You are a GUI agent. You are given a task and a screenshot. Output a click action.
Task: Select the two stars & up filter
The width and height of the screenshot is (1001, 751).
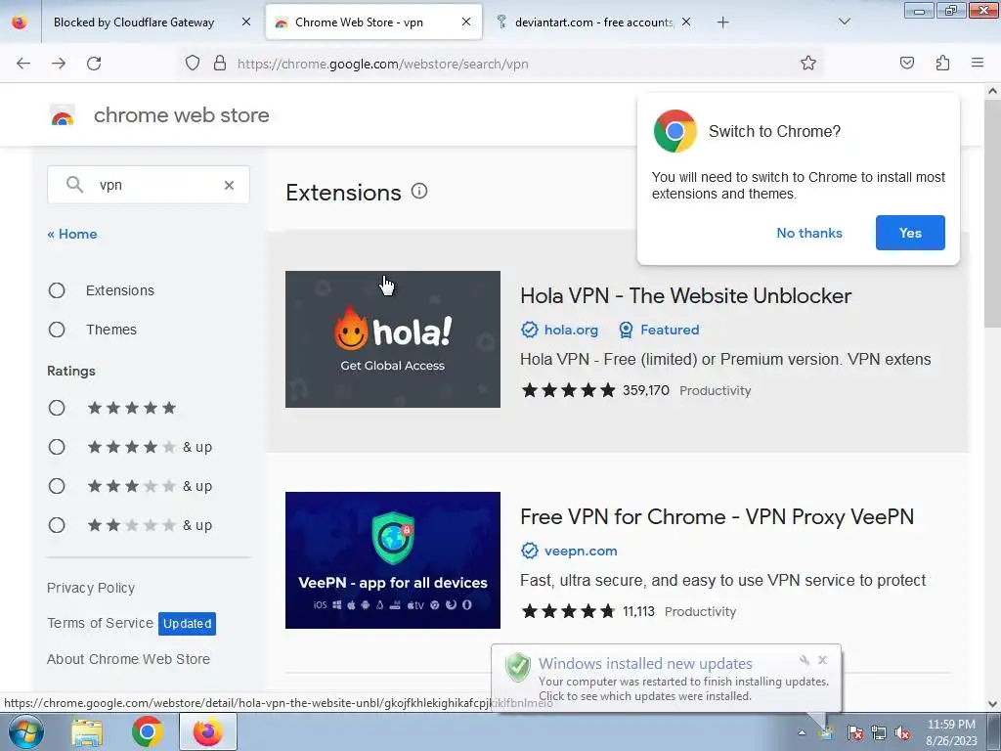coord(57,525)
